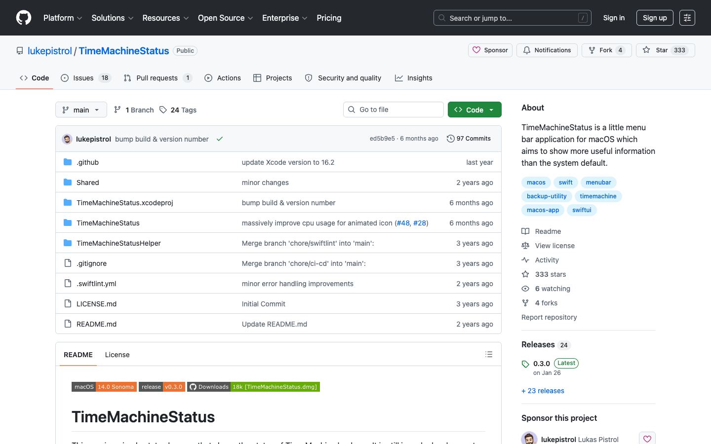Select the License tab in README panel

click(117, 355)
